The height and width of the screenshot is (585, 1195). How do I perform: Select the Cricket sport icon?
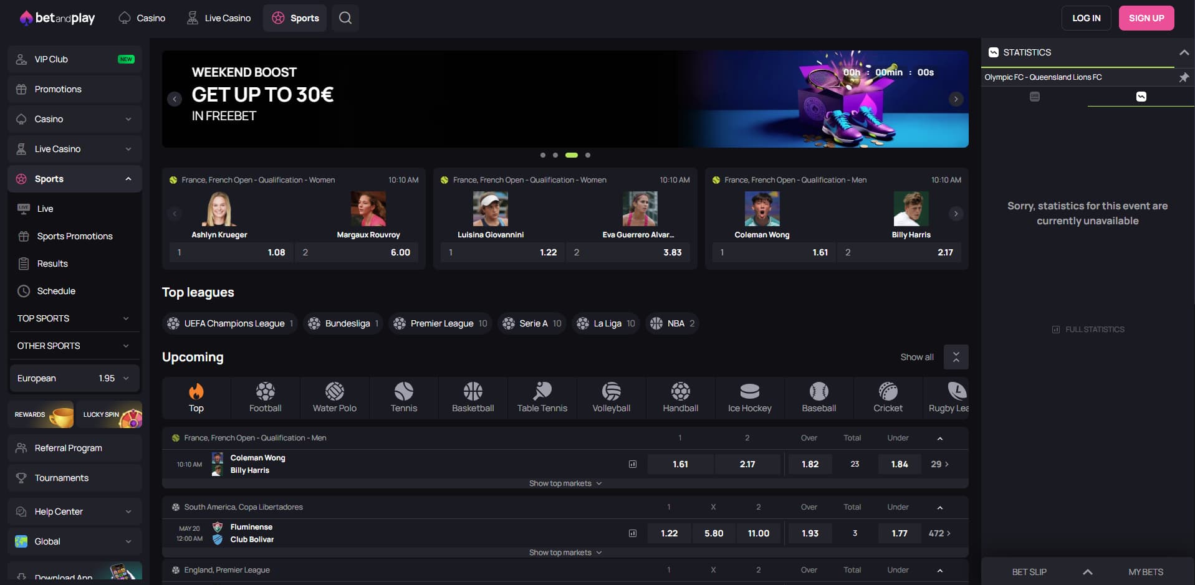click(888, 397)
